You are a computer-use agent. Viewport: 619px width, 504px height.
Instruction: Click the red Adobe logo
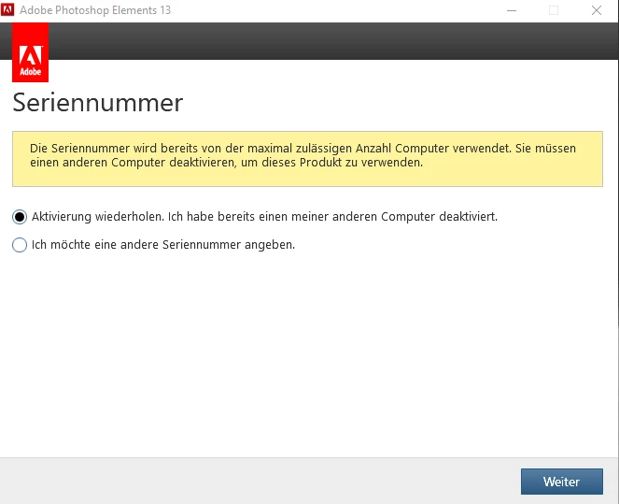tap(31, 52)
